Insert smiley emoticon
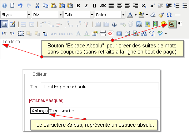Screen dimensions: 189x135 click(164, 24)
